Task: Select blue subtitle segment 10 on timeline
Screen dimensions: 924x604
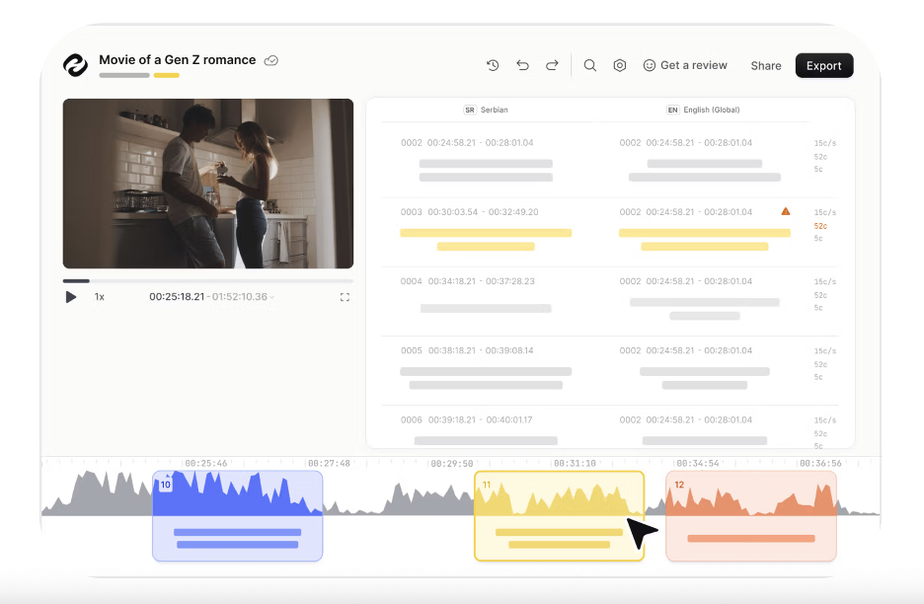Action: coord(237,516)
